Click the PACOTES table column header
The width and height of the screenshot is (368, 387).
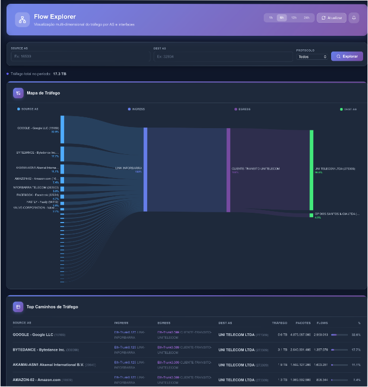pos(303,323)
